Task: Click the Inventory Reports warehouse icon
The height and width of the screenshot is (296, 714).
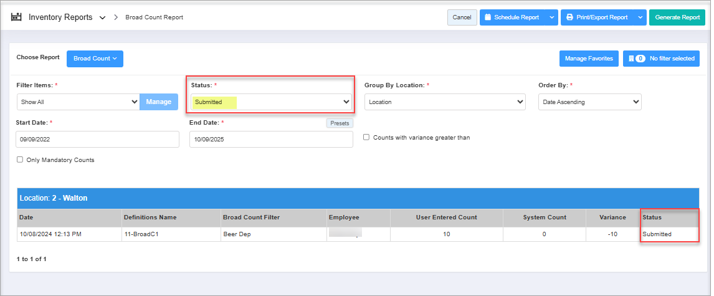Action: pos(17,17)
